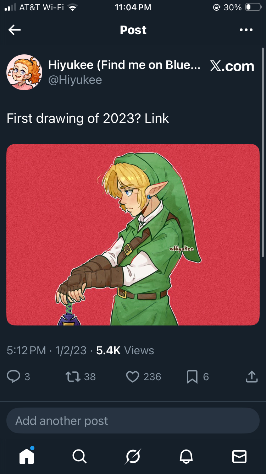
Task: Tap the reply speech bubble icon
Action: [13, 377]
